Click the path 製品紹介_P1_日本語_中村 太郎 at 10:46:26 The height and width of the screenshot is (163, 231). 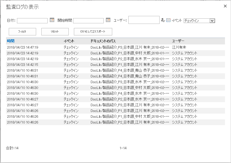pyautogui.click(x=130, y=117)
